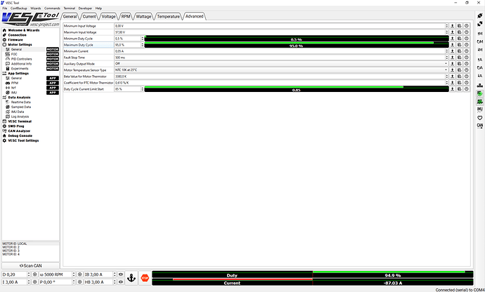Screen dimensions: 485x292
Task: Click run button beside IB 3,00 A field
Action: (x=121, y=274)
